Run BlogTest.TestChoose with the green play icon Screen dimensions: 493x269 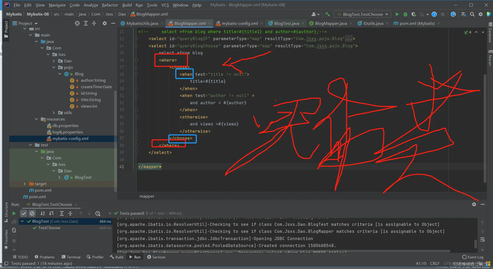click(x=397, y=14)
